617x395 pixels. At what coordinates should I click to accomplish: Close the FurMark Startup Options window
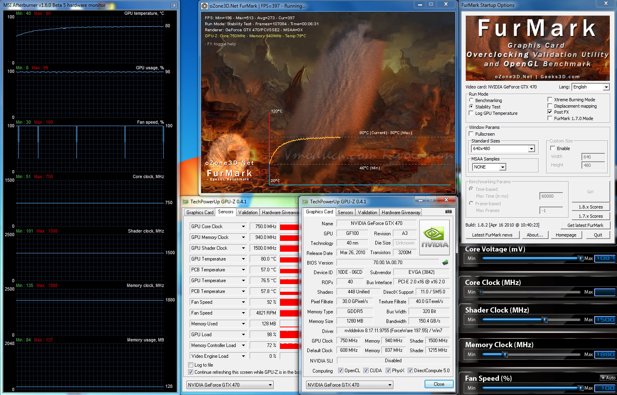click(606, 4)
